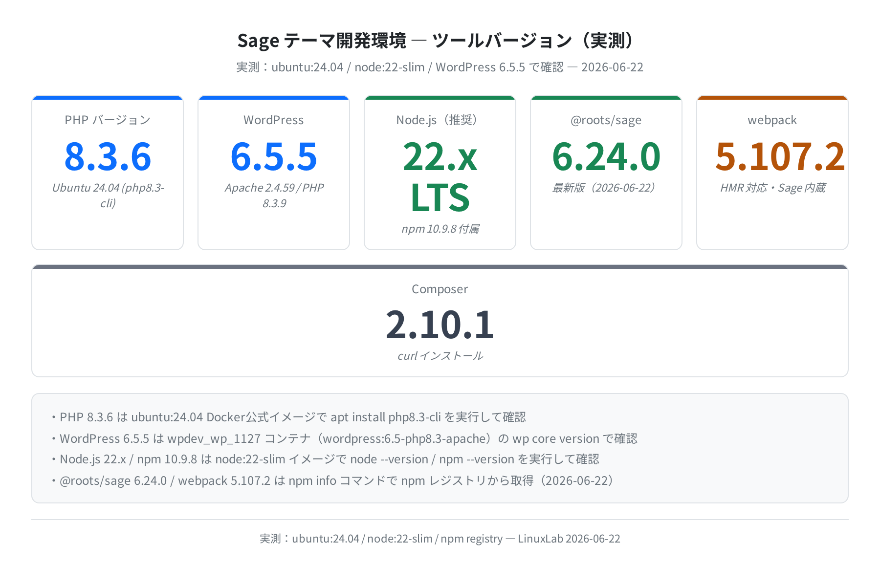Click the 'PHP バージョン' card label
This screenshot has height=565, width=880.
[108, 120]
